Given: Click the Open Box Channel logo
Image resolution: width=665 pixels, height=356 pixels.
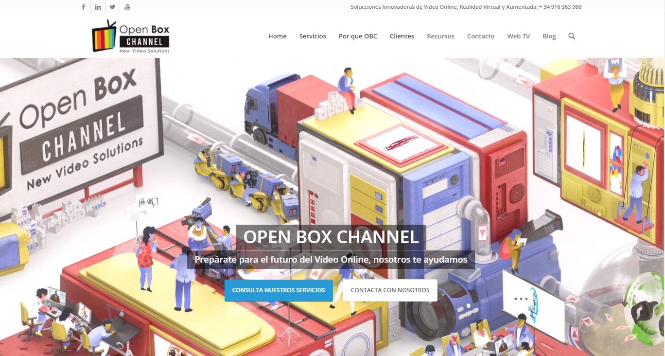Looking at the screenshot, I should click(x=131, y=36).
